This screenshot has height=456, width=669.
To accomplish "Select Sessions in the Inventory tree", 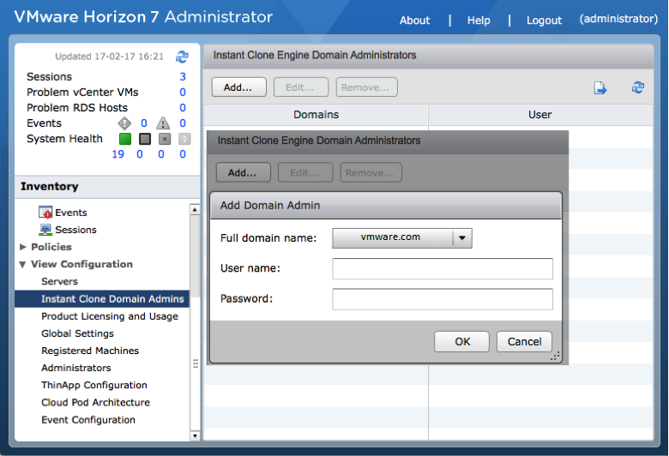I will (x=75, y=230).
